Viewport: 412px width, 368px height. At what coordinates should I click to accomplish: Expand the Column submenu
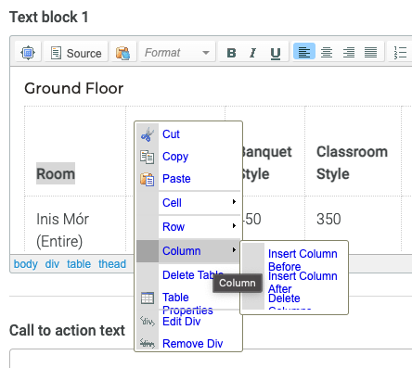pyautogui.click(x=188, y=251)
